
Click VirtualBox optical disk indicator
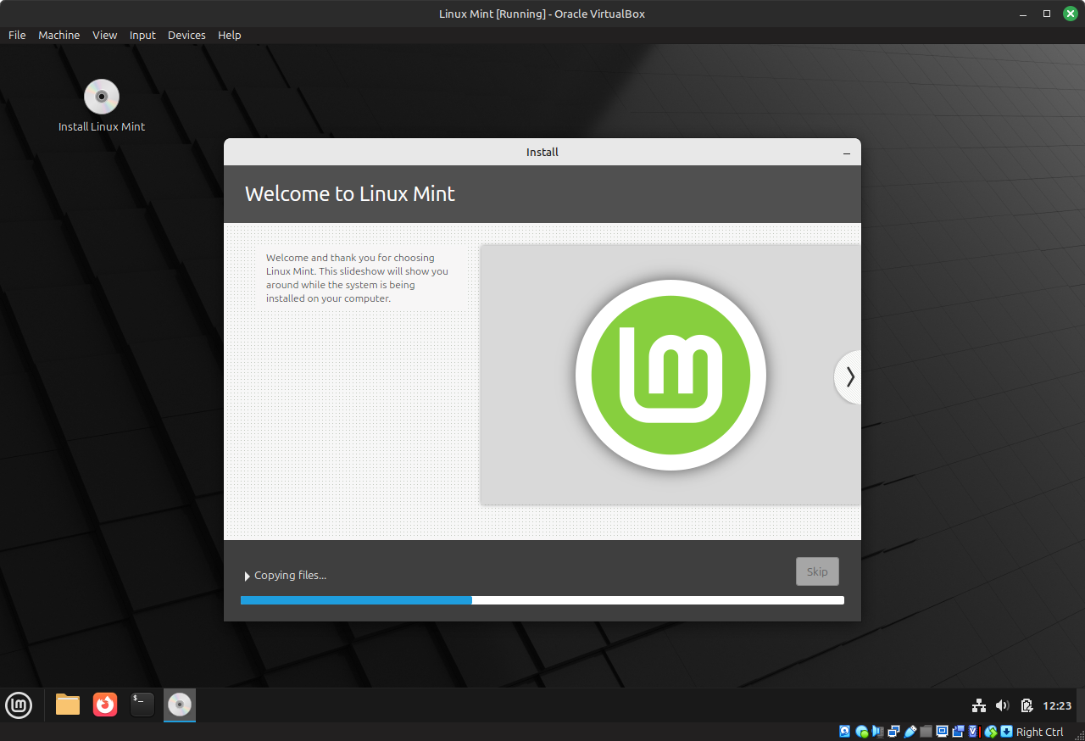862,732
